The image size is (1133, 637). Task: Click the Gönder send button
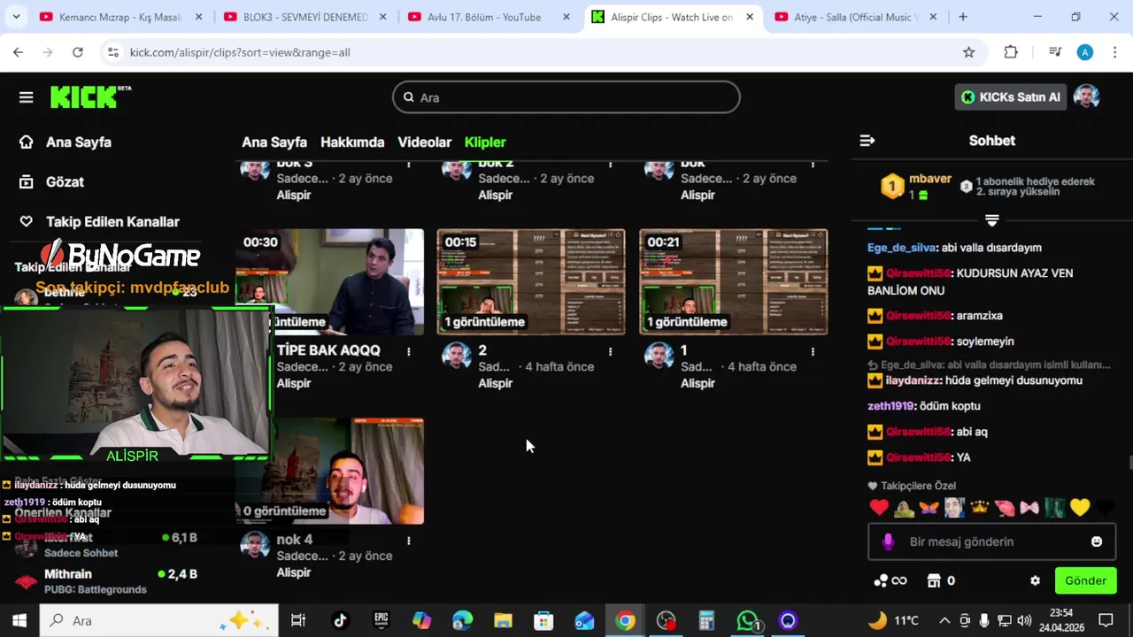coord(1085,581)
